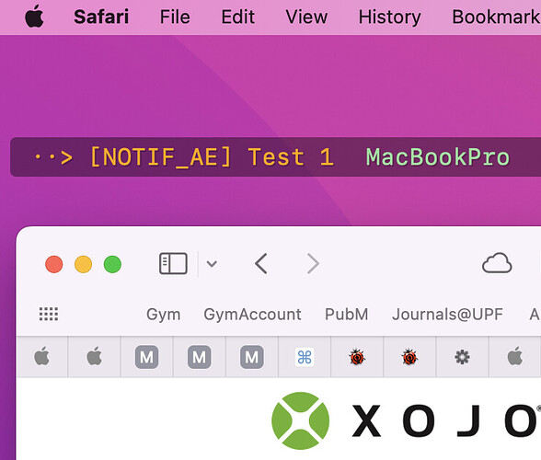Click the [NOTIF_AE] Test 1 notification text
The image size is (541, 460).
[212, 157]
